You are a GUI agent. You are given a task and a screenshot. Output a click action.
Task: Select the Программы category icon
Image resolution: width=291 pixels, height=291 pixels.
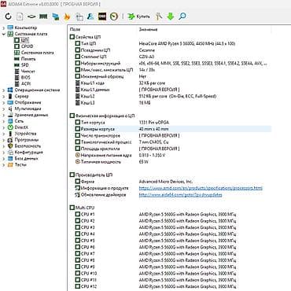[10, 140]
